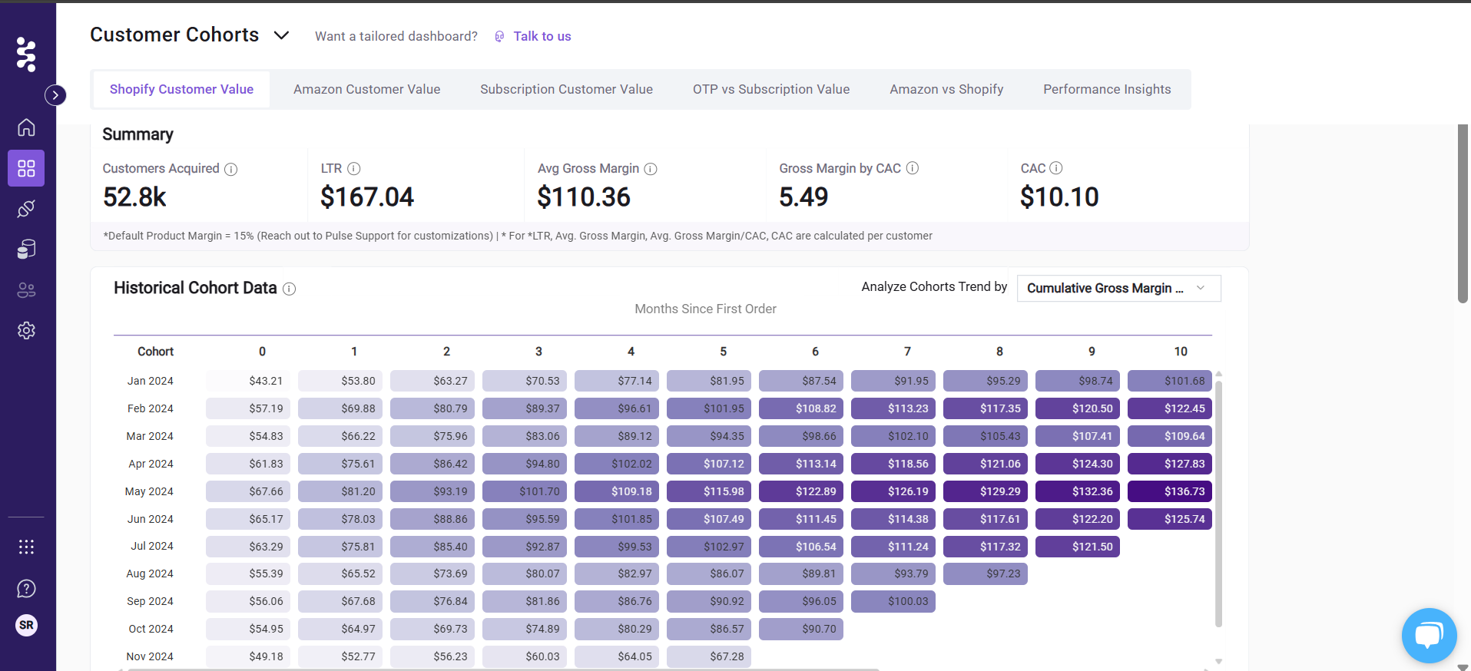This screenshot has width=1471, height=671.
Task: Select the Performance Insights tab
Action: tap(1107, 89)
